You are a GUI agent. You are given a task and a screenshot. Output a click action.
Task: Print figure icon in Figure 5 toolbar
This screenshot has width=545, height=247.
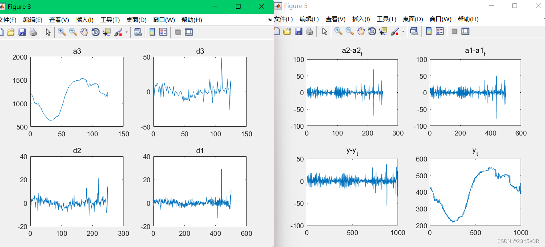pos(310,32)
